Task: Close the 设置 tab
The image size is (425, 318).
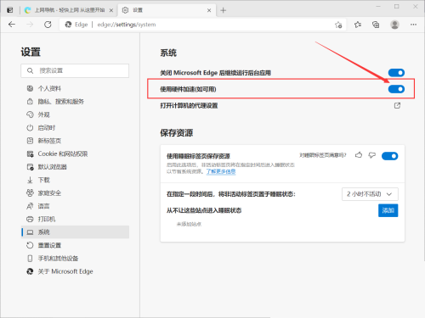Action: (209, 10)
